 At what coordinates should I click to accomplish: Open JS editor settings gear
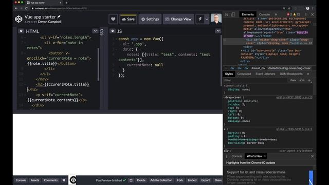point(113,31)
